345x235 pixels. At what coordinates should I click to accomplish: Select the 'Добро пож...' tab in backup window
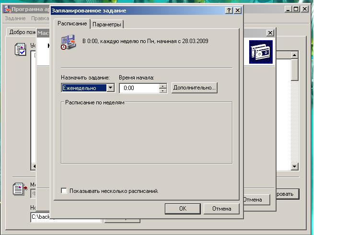tap(22, 32)
